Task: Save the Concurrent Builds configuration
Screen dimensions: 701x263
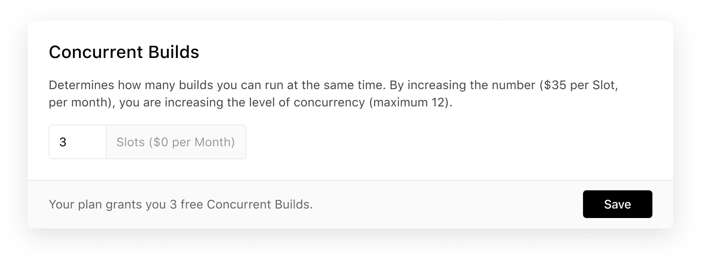Action: (617, 204)
